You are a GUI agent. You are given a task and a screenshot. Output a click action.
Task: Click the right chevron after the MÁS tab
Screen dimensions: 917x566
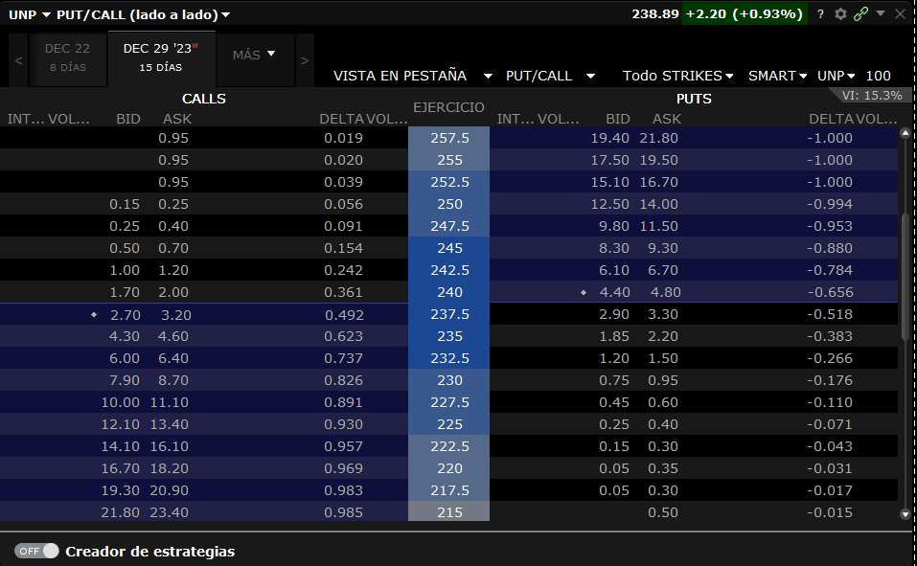(x=303, y=58)
